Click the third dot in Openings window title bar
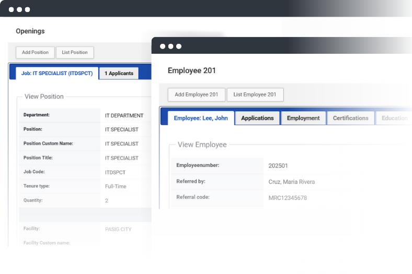The image size is (412, 274). 28,9
